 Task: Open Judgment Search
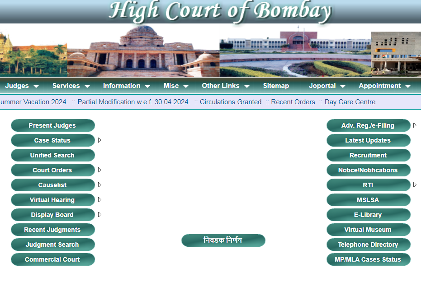pos(53,245)
